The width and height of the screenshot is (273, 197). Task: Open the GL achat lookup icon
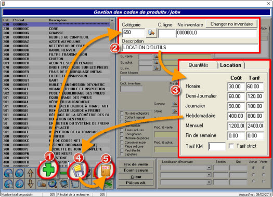point(156,62)
